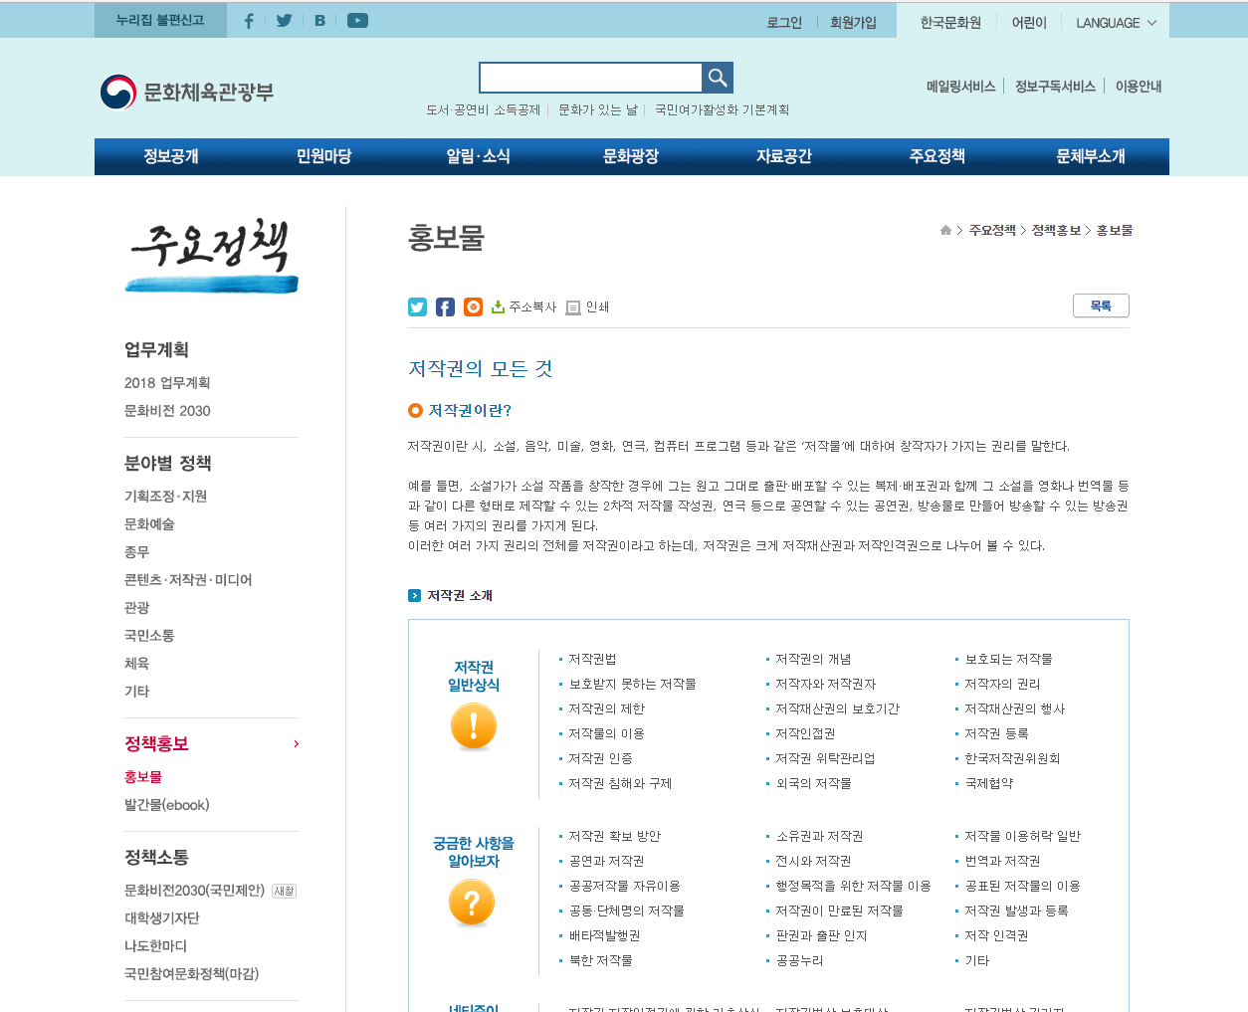Open 대학생기자단 in sidebar
The height and width of the screenshot is (1012, 1248).
(161, 918)
